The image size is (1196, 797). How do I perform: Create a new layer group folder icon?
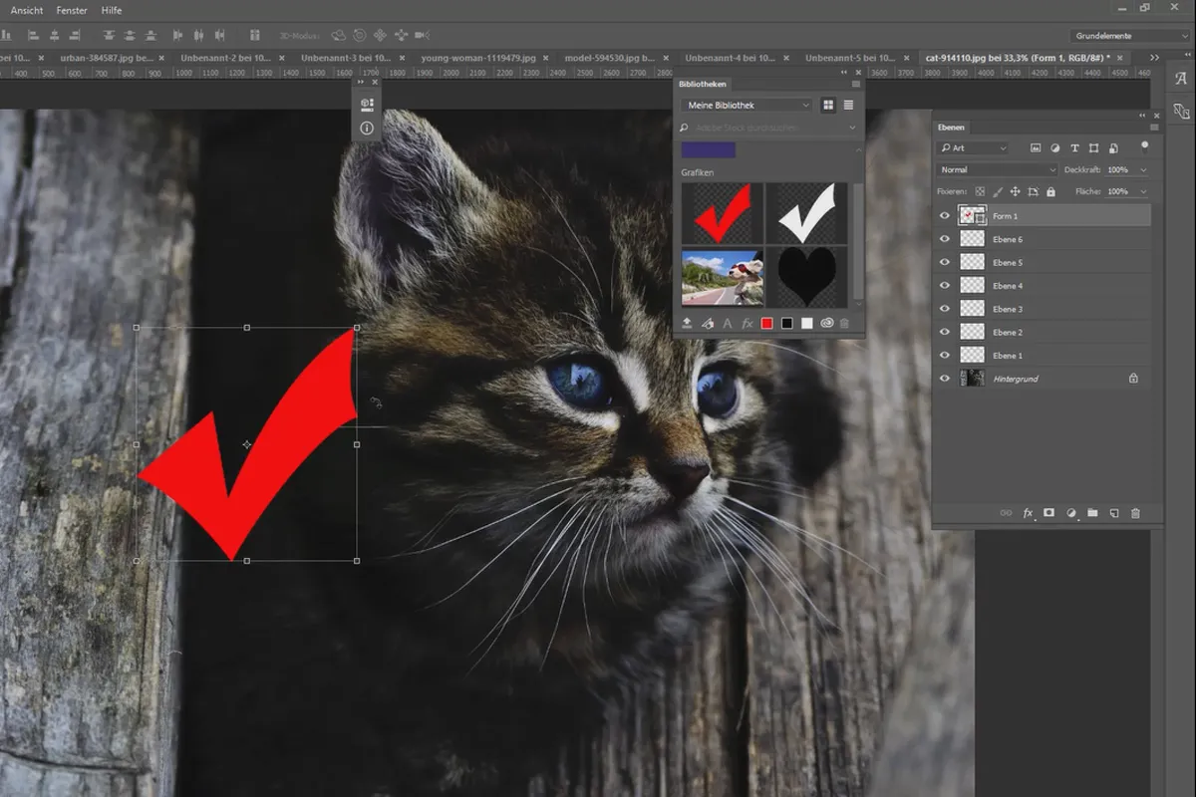pyautogui.click(x=1092, y=513)
